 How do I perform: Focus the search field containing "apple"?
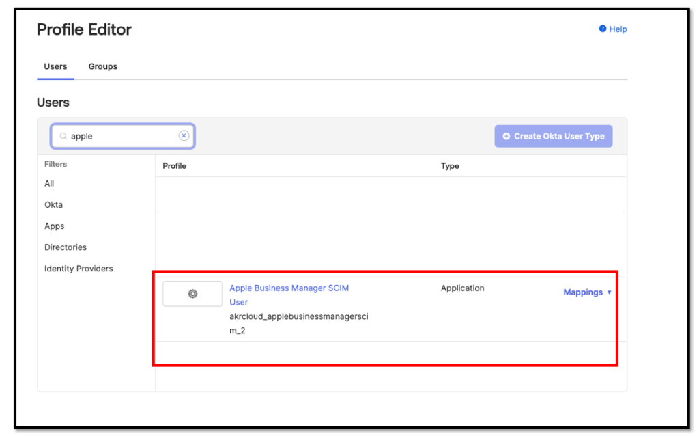[x=123, y=137]
